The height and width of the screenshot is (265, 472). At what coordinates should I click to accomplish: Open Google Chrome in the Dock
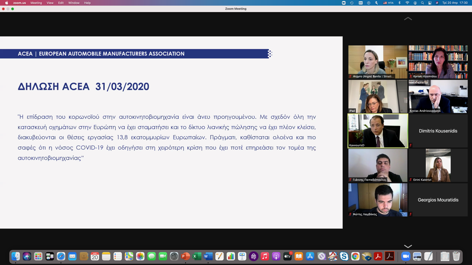pos(355,256)
